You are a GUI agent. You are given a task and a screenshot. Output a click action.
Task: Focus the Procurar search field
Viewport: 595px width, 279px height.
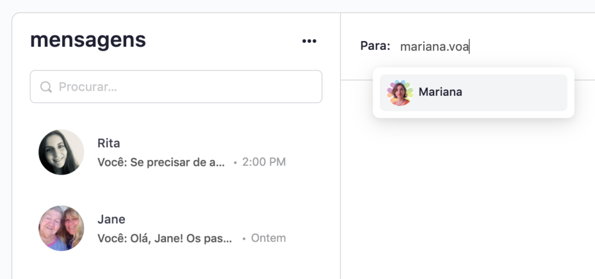pos(186,87)
